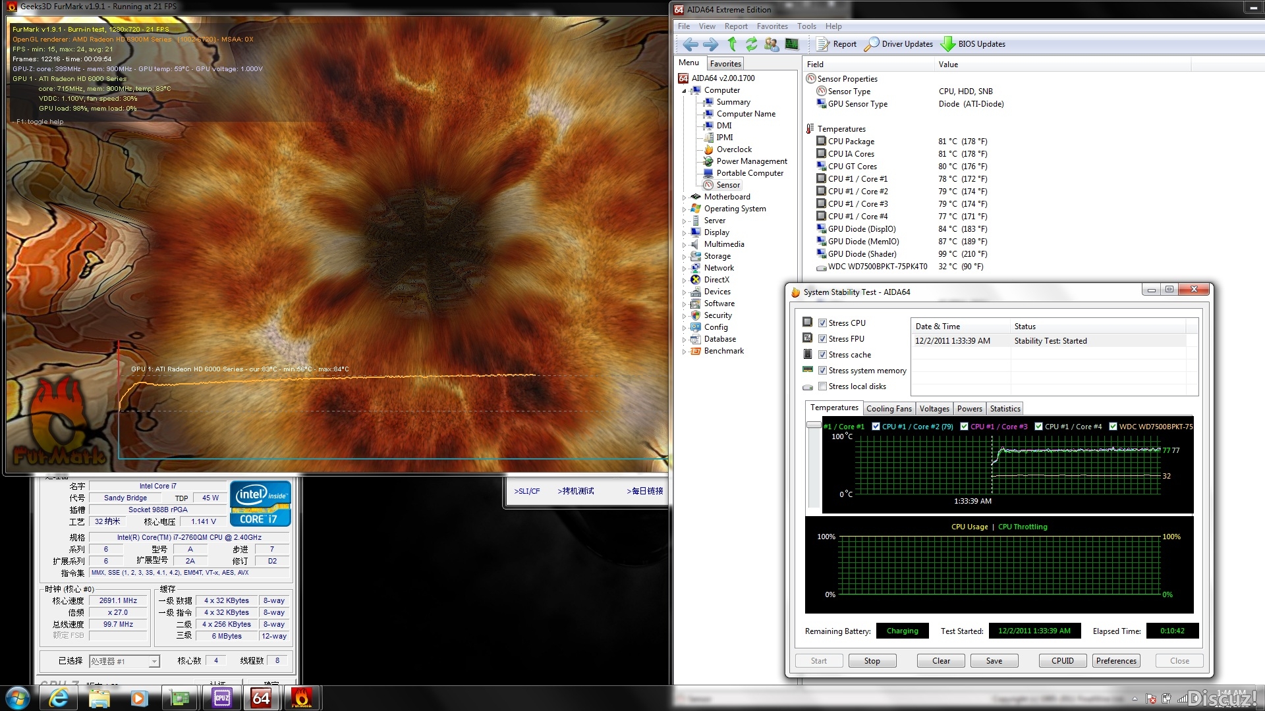The width and height of the screenshot is (1265, 711).
Task: Adjust the temperature graph vertical slider
Action: coord(814,425)
